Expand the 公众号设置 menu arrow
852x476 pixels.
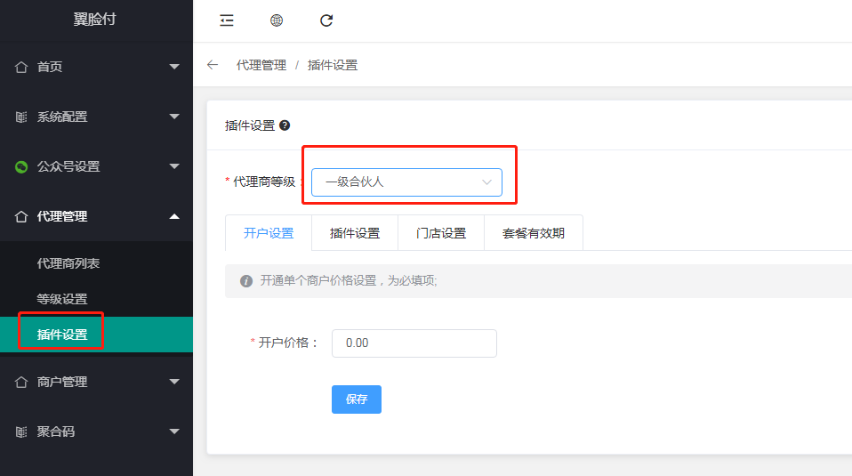174,166
